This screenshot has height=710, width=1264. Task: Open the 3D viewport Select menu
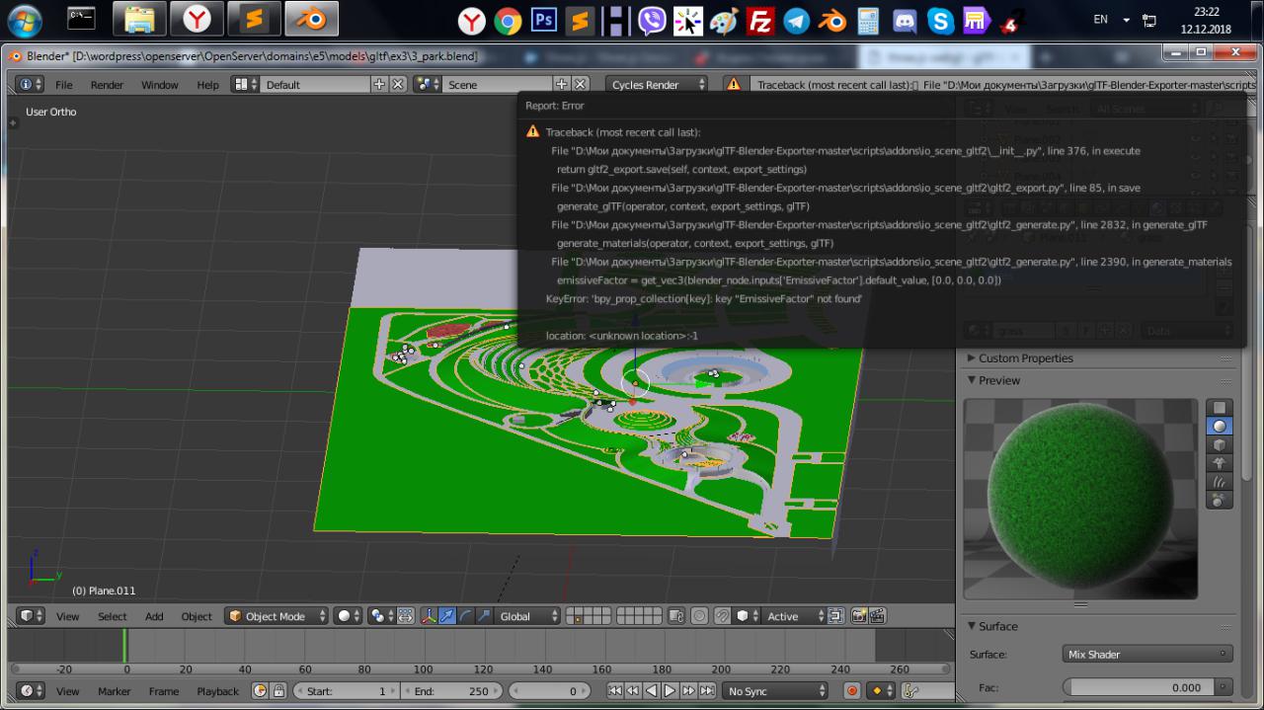pos(113,616)
